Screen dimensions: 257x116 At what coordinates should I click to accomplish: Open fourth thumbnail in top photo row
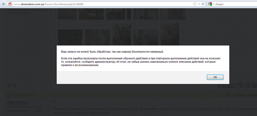click(x=146, y=14)
